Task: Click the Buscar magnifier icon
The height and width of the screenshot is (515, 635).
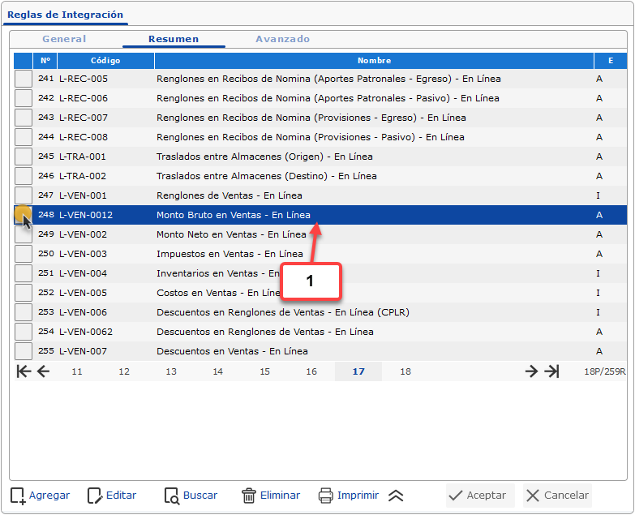Action: pos(172,496)
